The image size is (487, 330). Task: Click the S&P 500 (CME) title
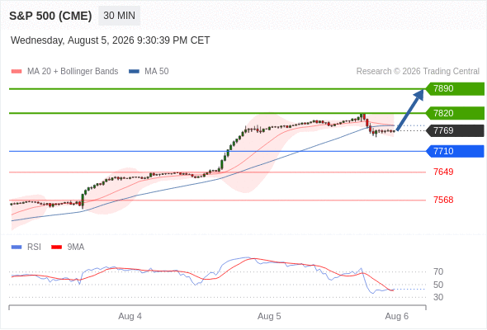50,16
